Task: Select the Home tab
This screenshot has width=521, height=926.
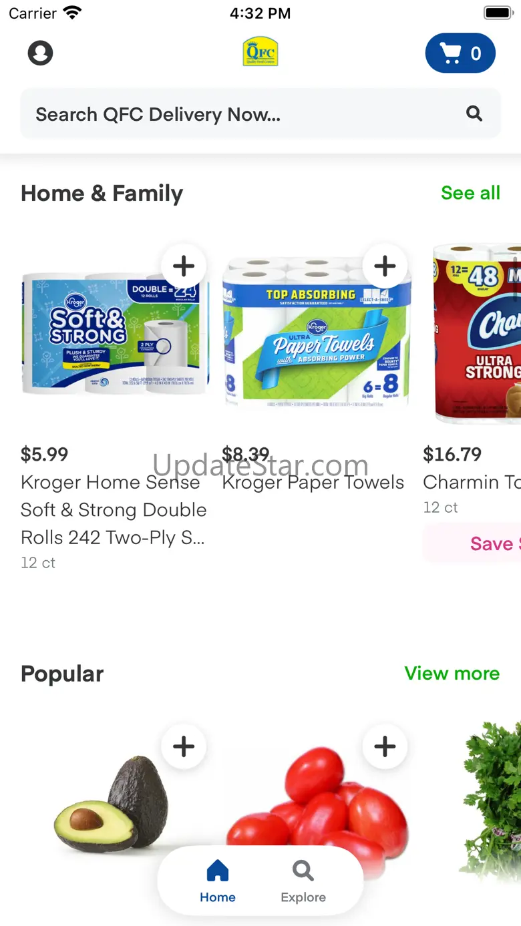Action: click(x=218, y=881)
